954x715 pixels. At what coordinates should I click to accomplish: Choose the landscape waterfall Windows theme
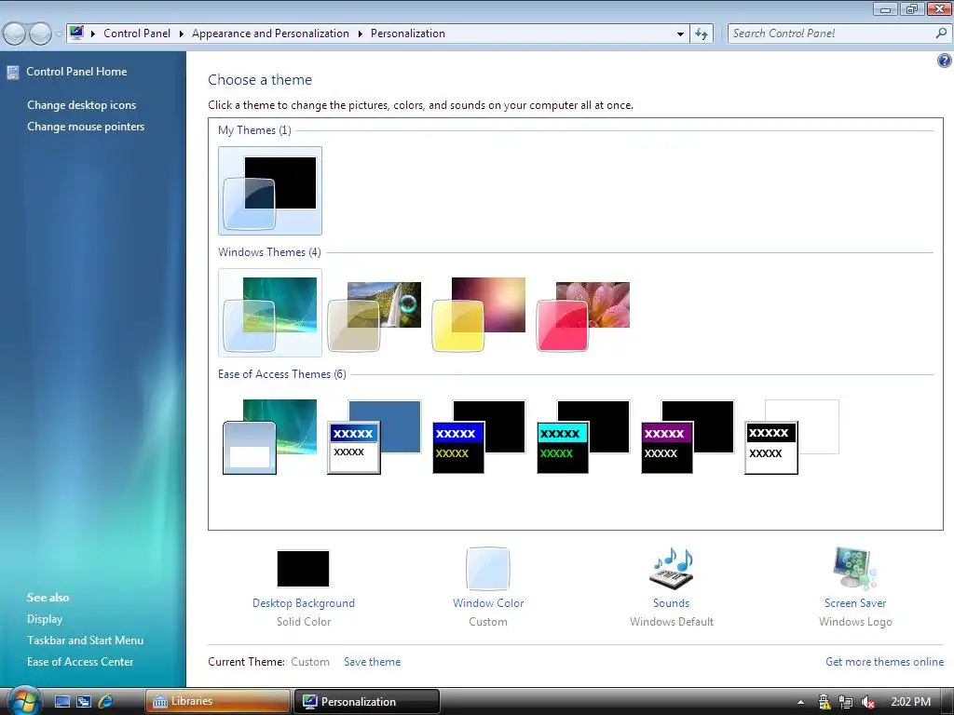pyautogui.click(x=375, y=317)
